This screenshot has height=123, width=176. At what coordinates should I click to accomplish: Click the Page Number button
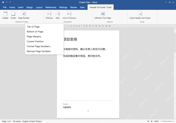point(24,15)
